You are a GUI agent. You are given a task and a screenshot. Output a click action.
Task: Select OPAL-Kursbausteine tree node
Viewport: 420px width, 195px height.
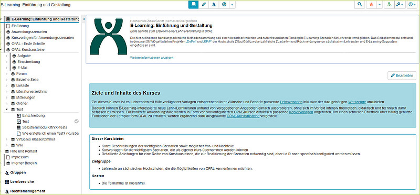coord(28,50)
